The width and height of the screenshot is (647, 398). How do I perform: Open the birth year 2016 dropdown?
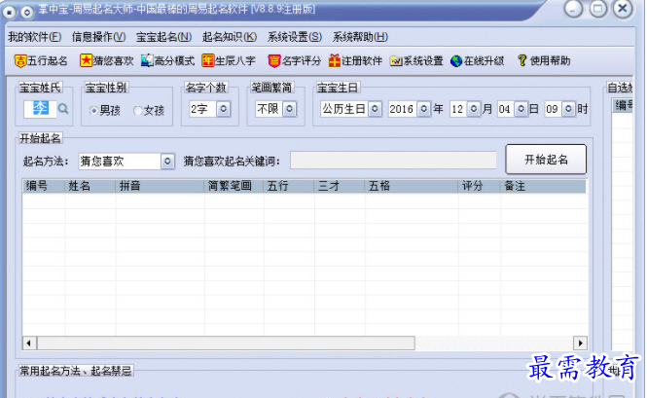pos(424,109)
